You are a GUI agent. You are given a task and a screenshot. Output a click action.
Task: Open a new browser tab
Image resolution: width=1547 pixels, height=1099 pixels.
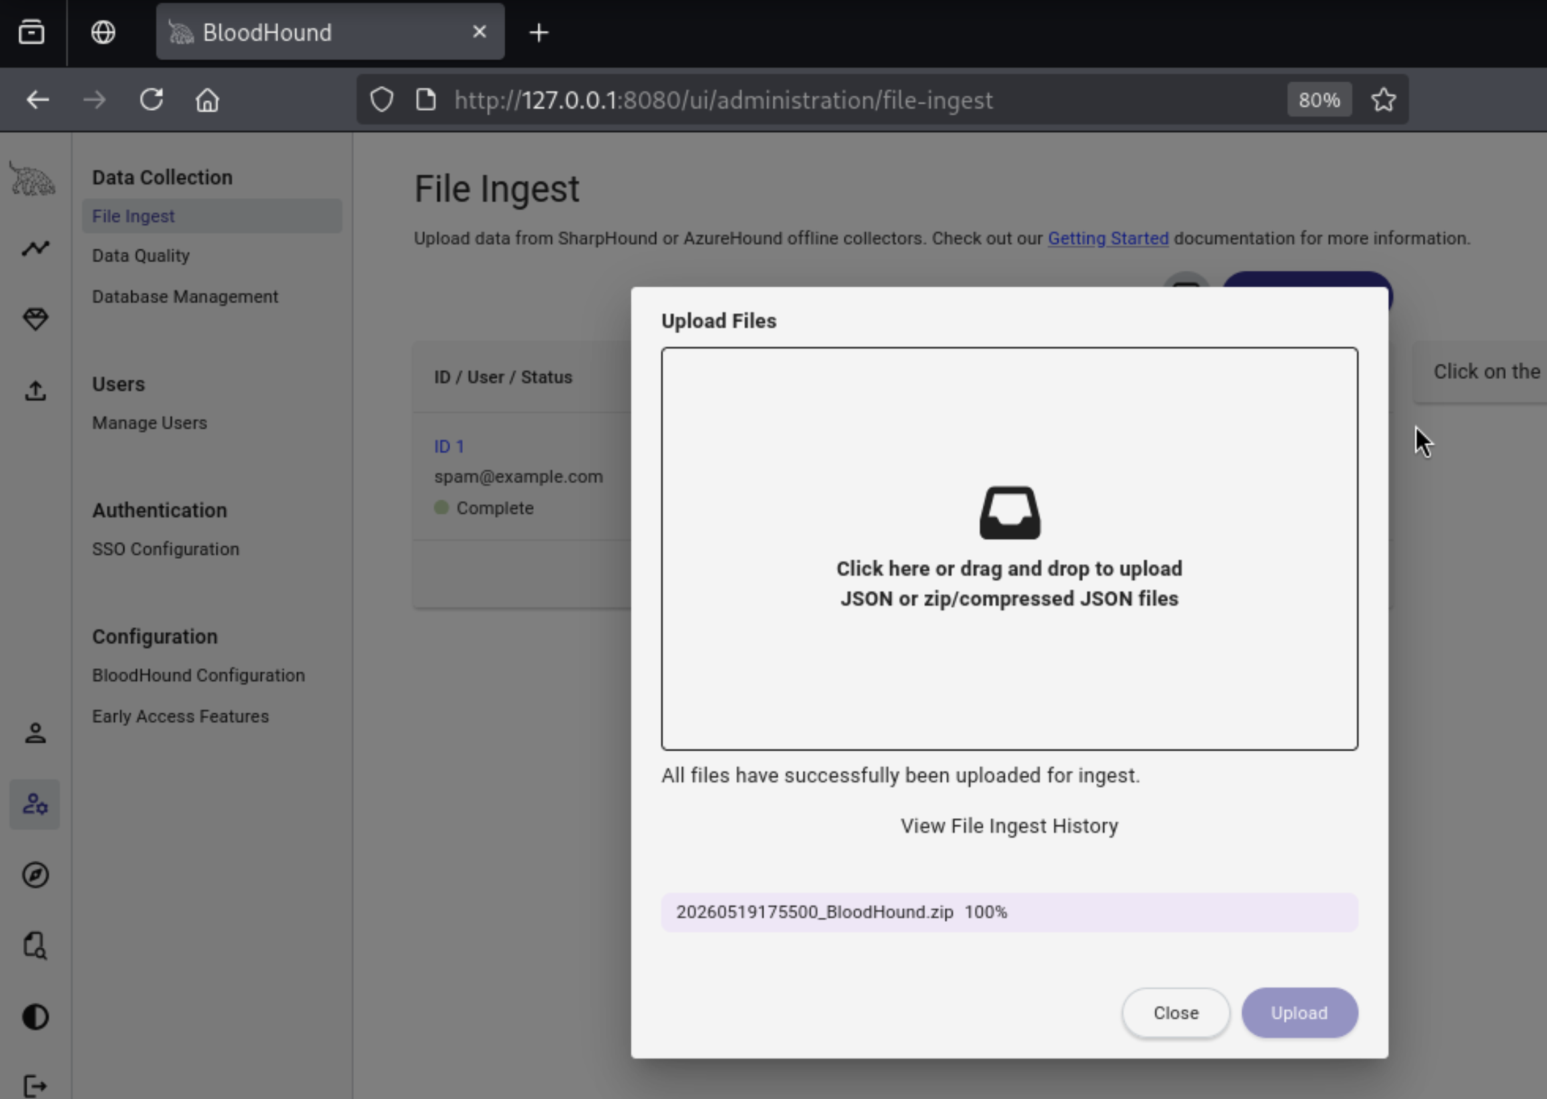539,33
